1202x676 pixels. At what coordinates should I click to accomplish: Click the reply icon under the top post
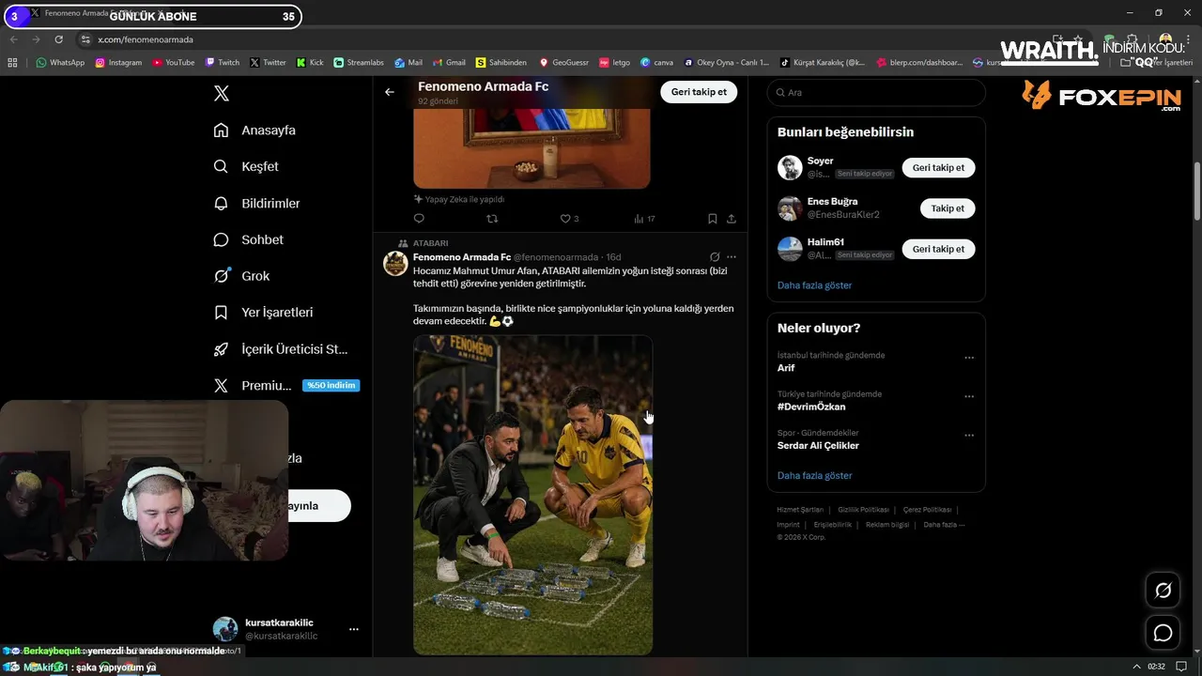tap(419, 219)
